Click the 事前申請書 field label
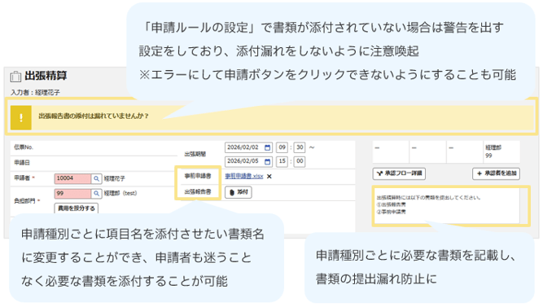The image size is (543, 307). pos(198,176)
